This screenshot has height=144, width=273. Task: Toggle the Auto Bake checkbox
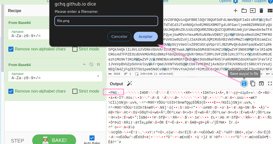click(92, 138)
